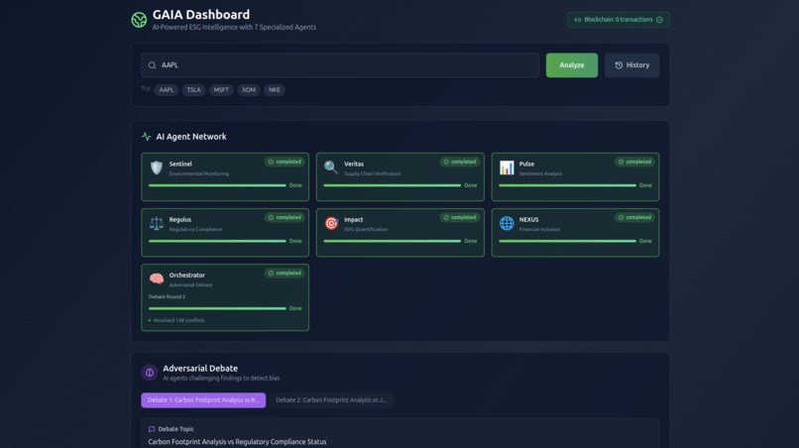Click the Impact progress bar
The height and width of the screenshot is (448, 799).
coord(392,241)
